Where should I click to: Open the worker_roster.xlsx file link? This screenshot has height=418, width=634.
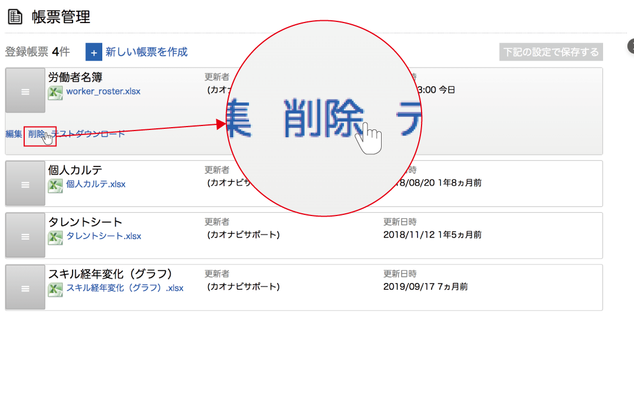tap(103, 91)
